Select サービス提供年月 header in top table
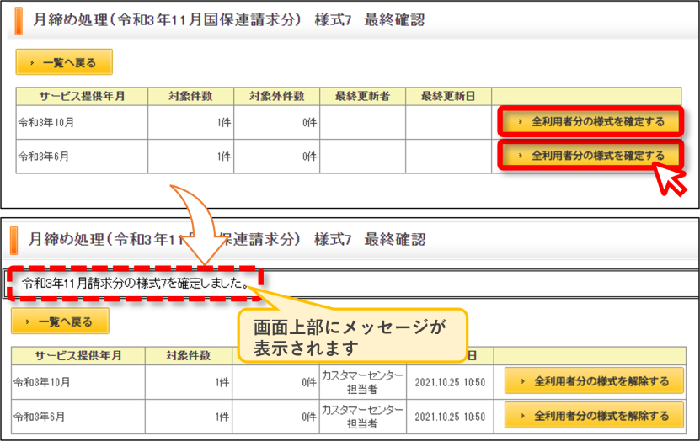The height and width of the screenshot is (441, 700). 82,96
